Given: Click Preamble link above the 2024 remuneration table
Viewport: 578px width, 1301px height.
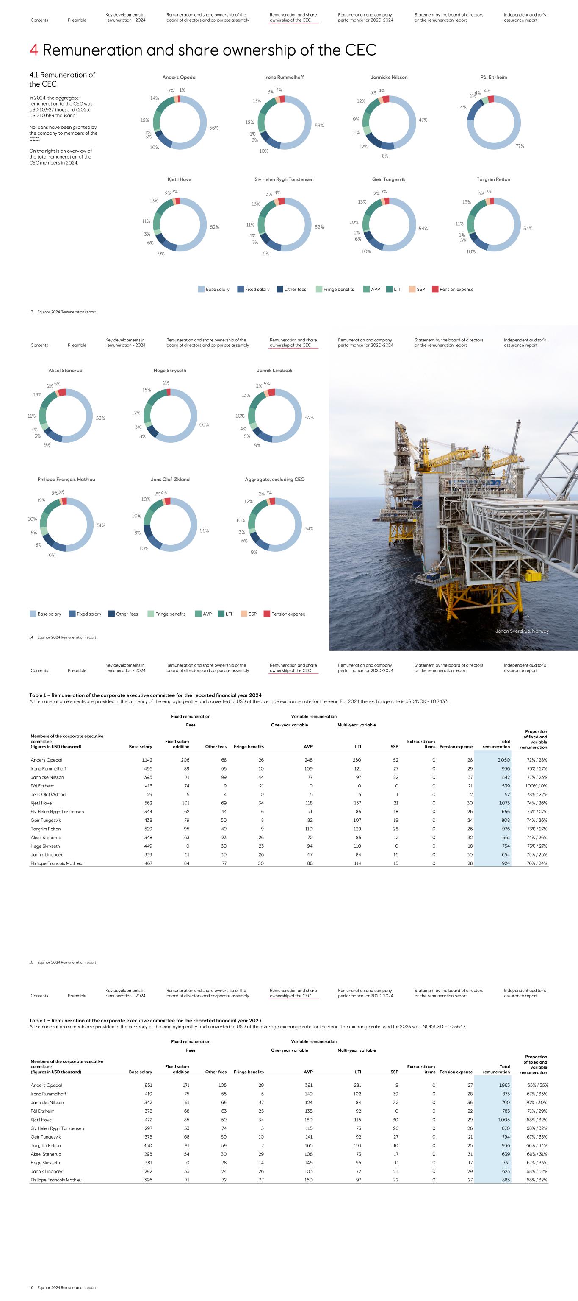Looking at the screenshot, I should (x=77, y=671).
